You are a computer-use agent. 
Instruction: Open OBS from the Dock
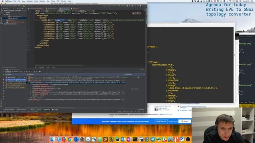pos(188,139)
